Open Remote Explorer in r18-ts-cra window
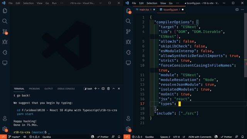 [x=5, y=63]
